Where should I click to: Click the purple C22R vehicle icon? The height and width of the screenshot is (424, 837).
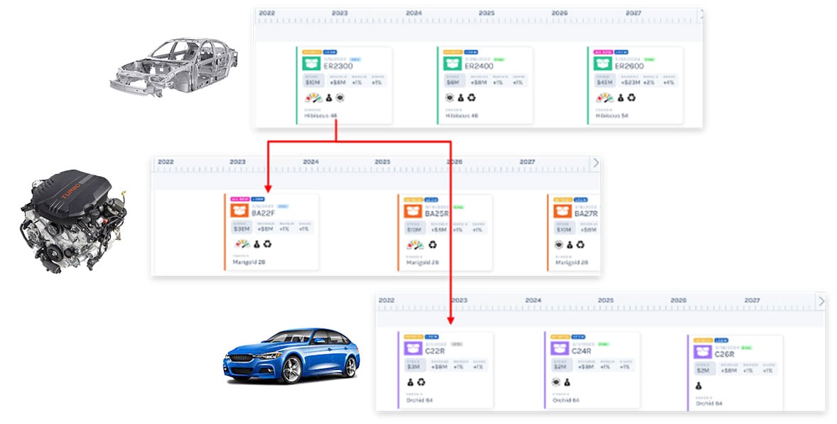(x=414, y=349)
